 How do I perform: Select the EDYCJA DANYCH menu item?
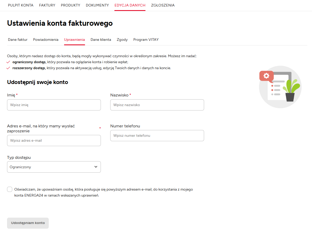pyautogui.click(x=130, y=5)
